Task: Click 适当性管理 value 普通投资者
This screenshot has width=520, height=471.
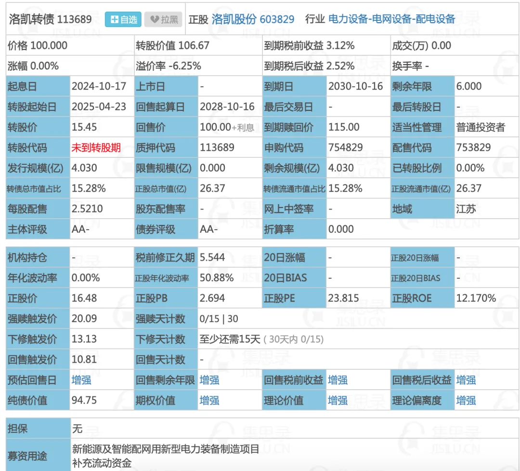Action: point(481,127)
